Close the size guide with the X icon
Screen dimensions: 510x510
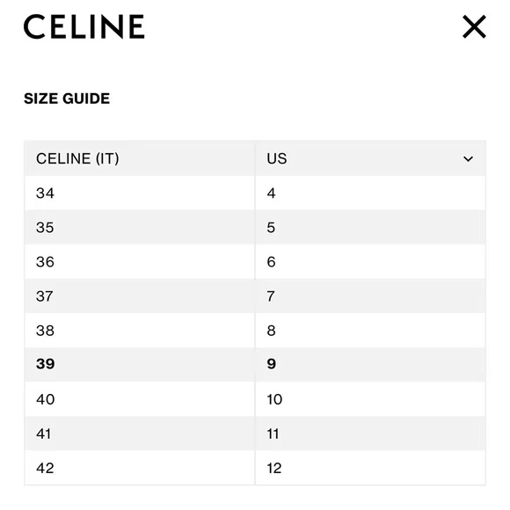click(474, 26)
